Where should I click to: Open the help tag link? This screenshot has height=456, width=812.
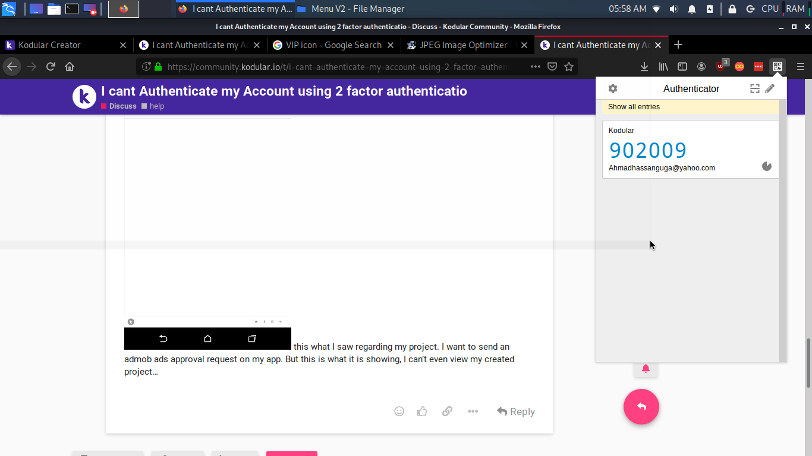(x=153, y=106)
